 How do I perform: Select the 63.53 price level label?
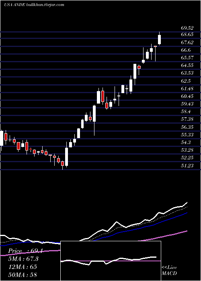pyautogui.click(x=187, y=73)
